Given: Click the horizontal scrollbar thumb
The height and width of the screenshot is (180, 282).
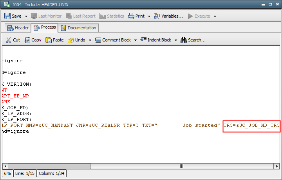Looking at the screenshot, I should [x=182, y=166].
